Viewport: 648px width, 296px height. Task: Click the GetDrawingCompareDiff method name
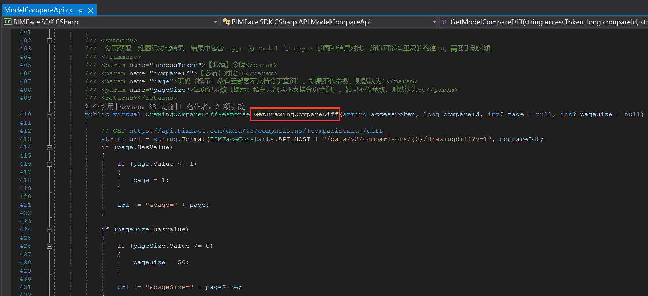296,114
